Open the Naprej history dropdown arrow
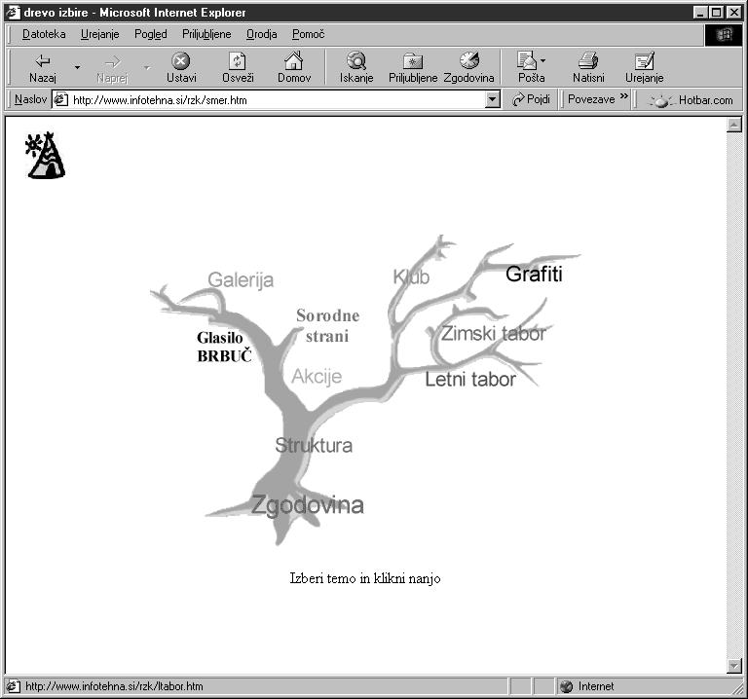Screen dimensions: 748x699 [x=147, y=68]
